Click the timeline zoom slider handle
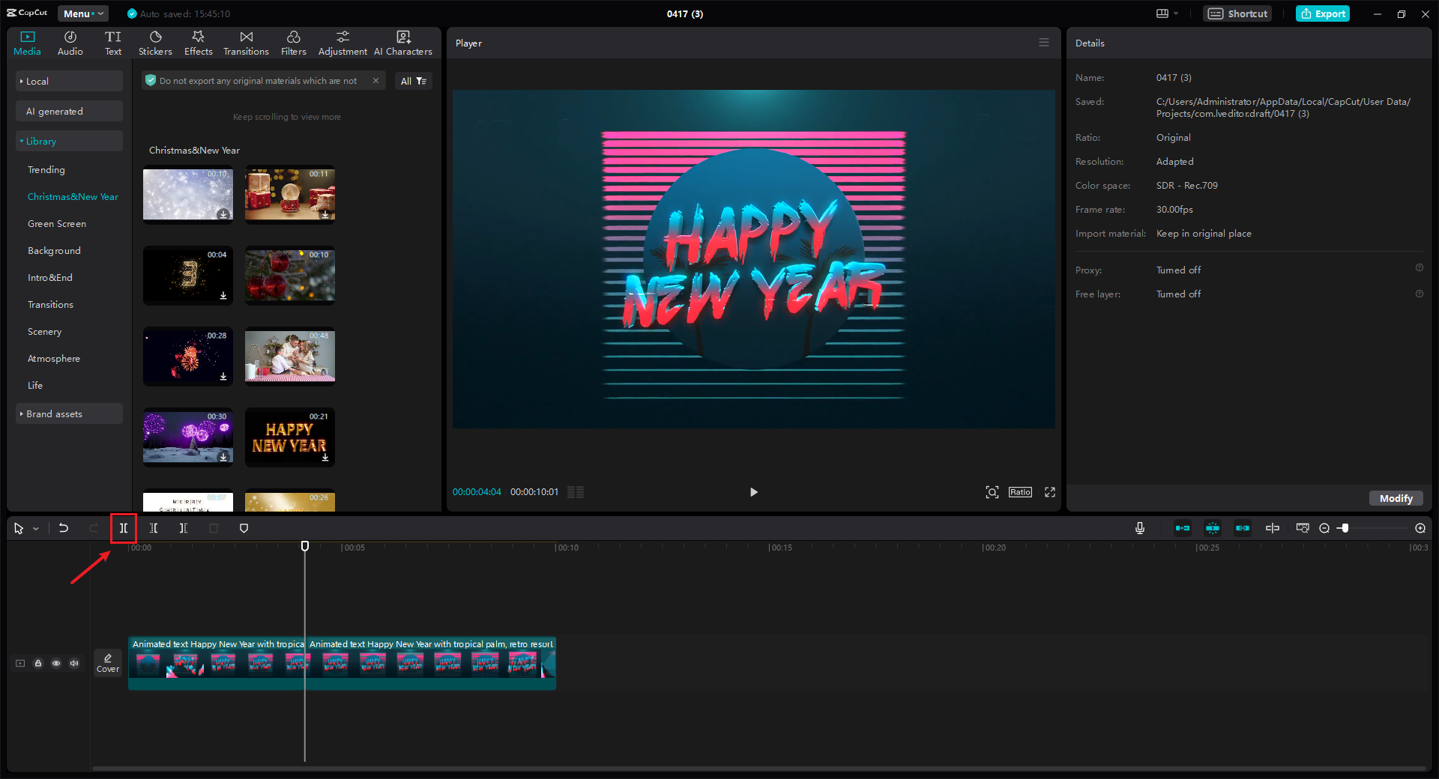 click(1345, 528)
